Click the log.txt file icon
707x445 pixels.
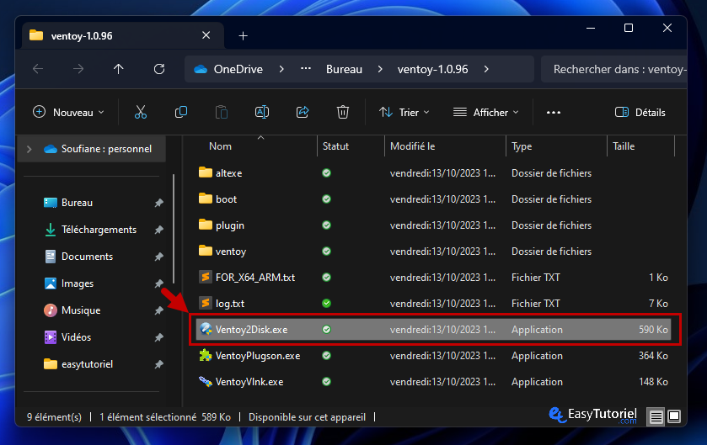[206, 304]
